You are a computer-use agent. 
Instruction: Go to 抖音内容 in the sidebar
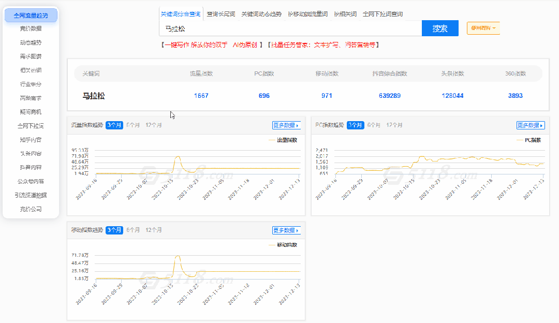(x=31, y=168)
